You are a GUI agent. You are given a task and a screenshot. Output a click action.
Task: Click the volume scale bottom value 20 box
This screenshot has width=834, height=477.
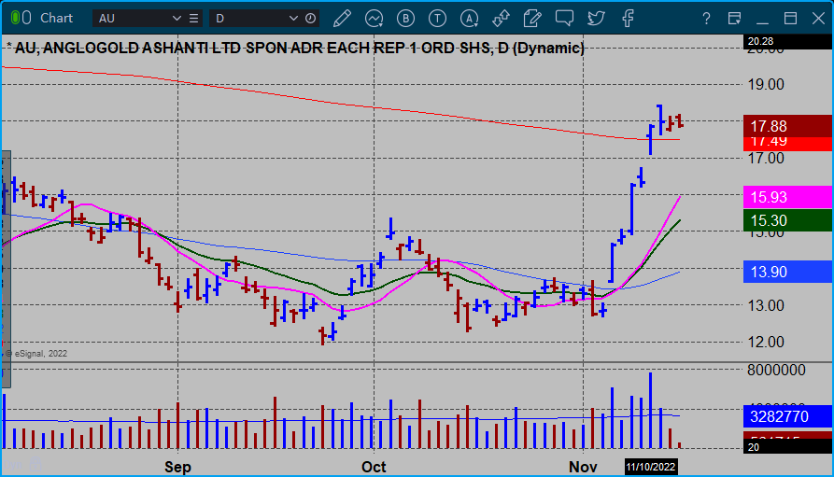(x=787, y=447)
